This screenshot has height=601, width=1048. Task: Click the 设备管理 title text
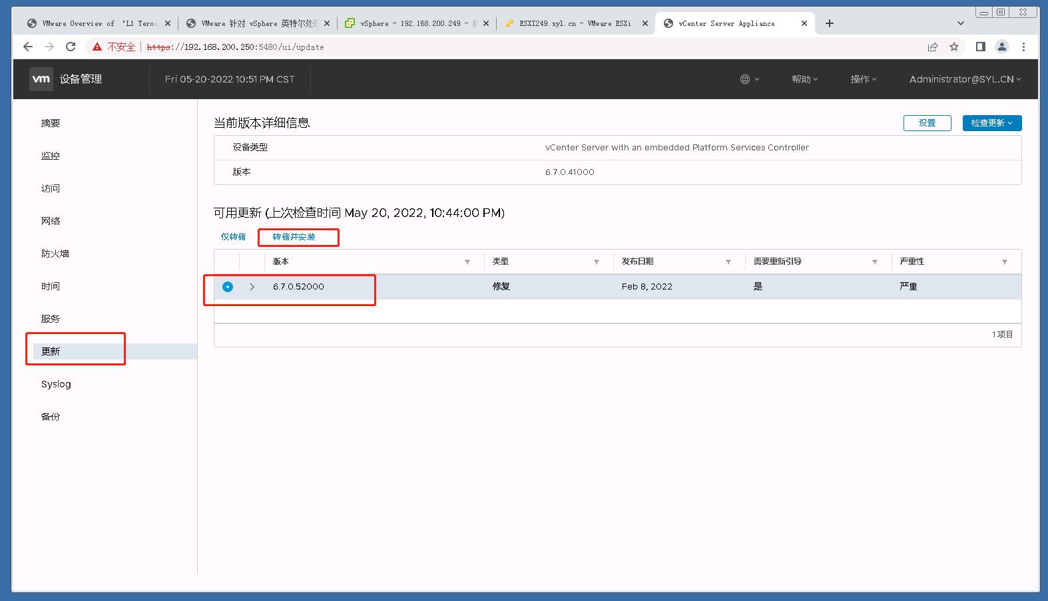(81, 79)
